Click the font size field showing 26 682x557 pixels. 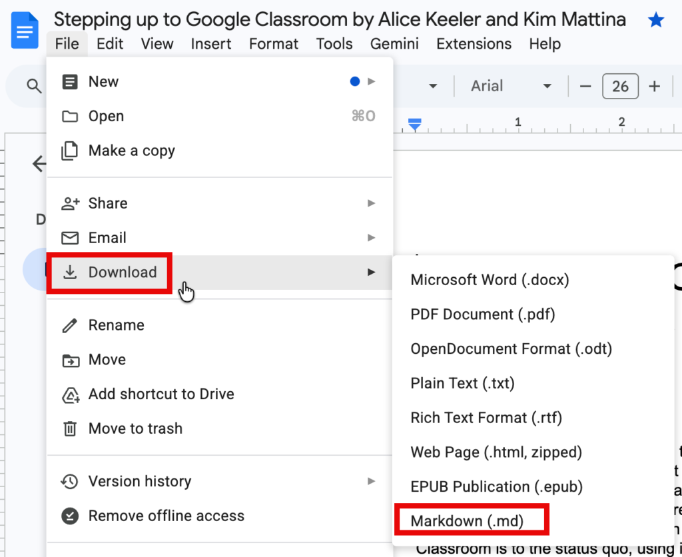[x=620, y=86]
